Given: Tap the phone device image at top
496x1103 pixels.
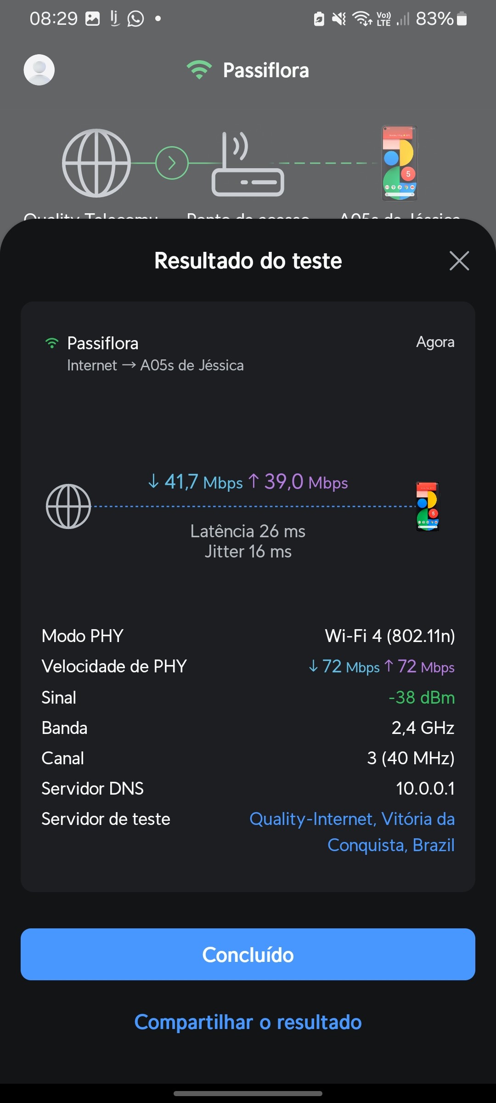Looking at the screenshot, I should (x=400, y=163).
